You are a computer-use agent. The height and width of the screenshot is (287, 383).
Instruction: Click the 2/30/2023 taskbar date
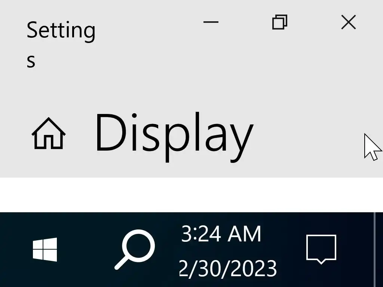click(x=228, y=268)
